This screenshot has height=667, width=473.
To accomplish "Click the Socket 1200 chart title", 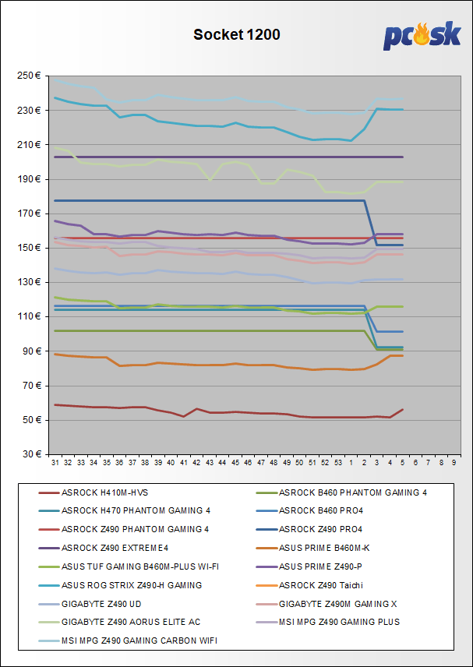I will coord(236,34).
